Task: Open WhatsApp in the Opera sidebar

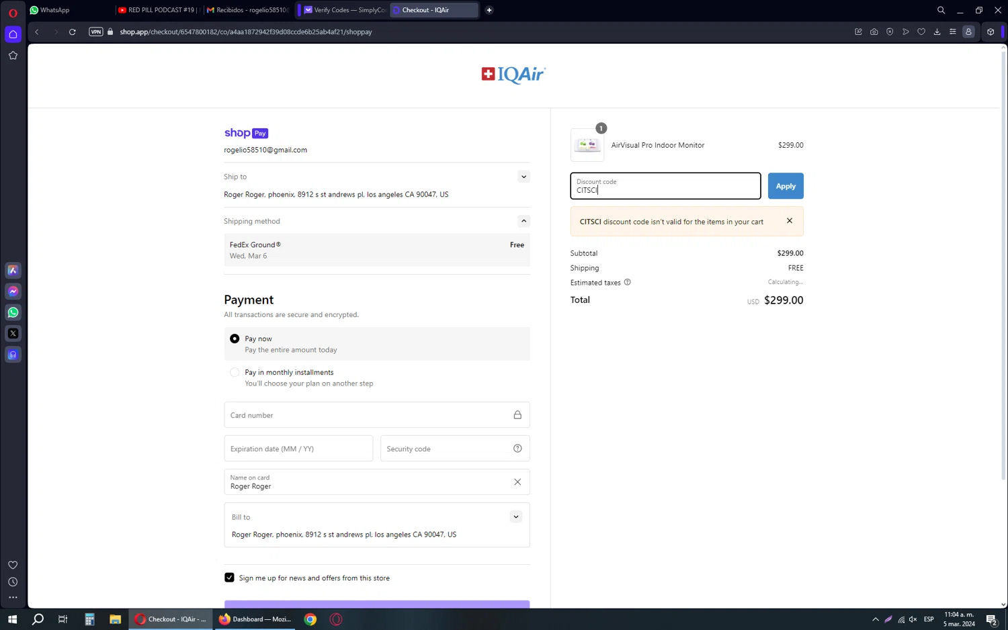Action: (13, 312)
